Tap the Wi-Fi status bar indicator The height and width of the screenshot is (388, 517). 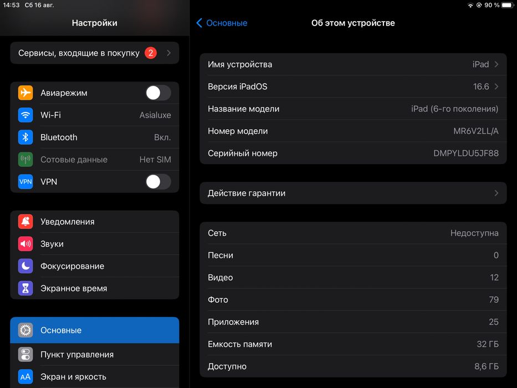tap(470, 6)
